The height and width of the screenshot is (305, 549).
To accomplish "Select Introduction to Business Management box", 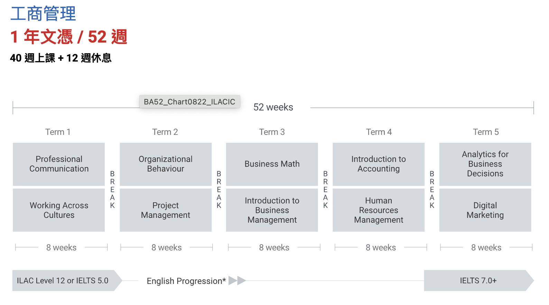I will pos(272,210).
